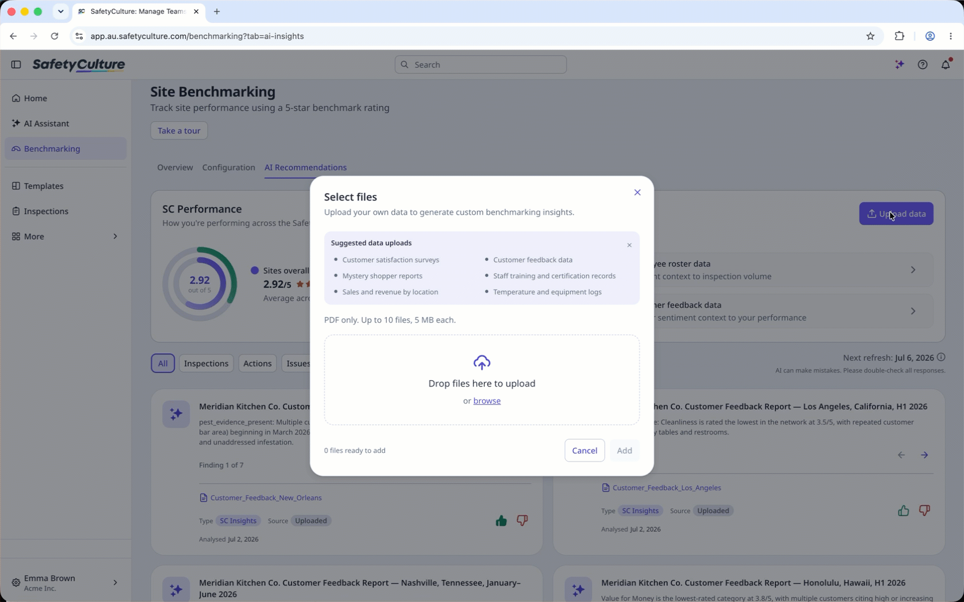Click the 2.92 out of 5 score ring
The height and width of the screenshot is (602, 964).
point(200,284)
